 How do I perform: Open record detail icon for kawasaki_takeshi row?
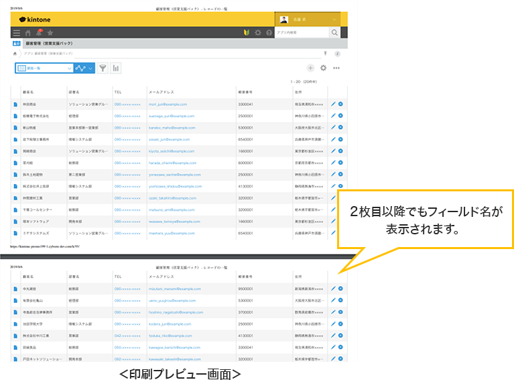point(15,359)
